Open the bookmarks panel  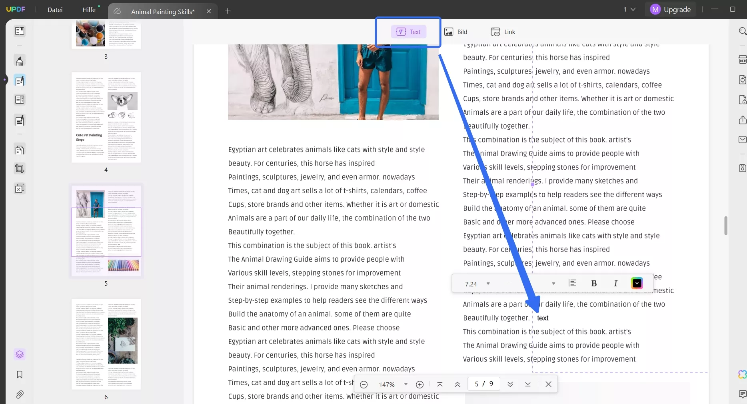pos(19,375)
